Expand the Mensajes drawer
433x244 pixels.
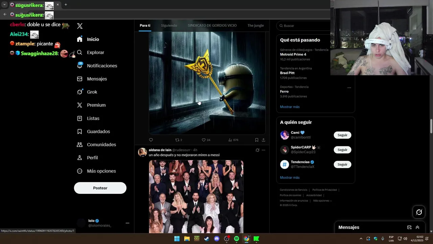coord(417,227)
